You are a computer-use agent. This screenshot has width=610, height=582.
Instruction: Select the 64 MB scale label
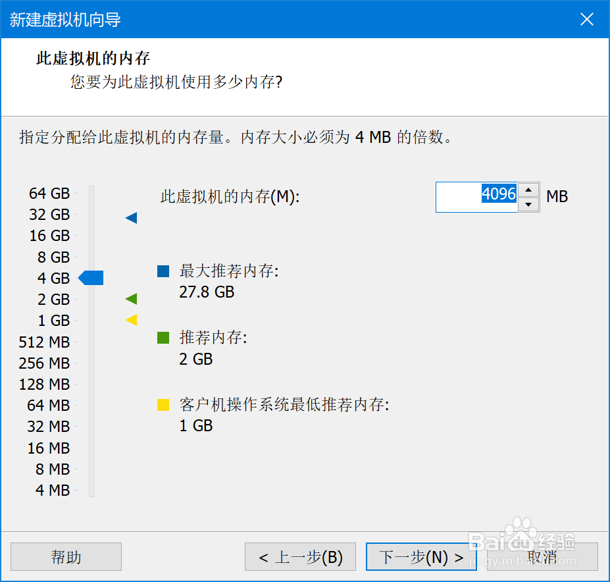[49, 406]
